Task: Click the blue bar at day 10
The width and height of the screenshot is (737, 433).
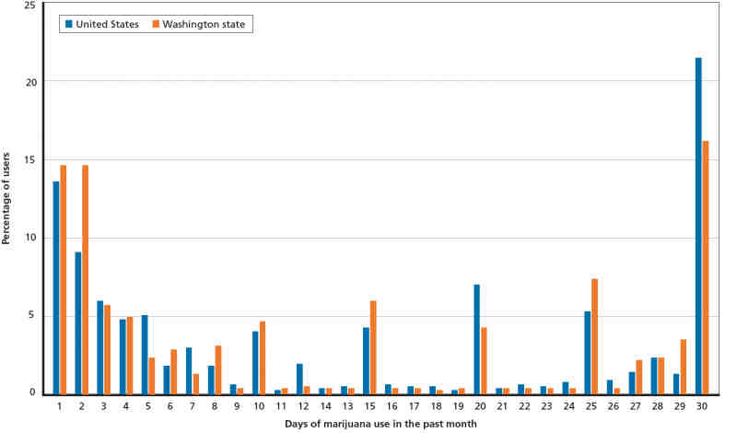Action: 255,362
